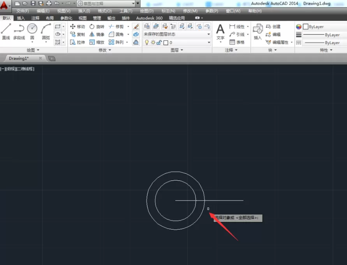Switch to the Annotate (注释) ribbon tab

coord(35,18)
